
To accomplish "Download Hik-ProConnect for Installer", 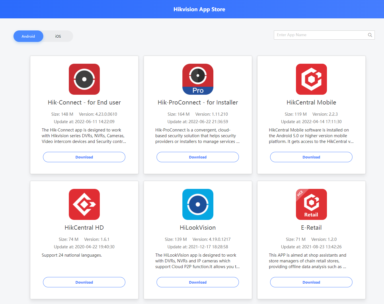I will [198, 157].
